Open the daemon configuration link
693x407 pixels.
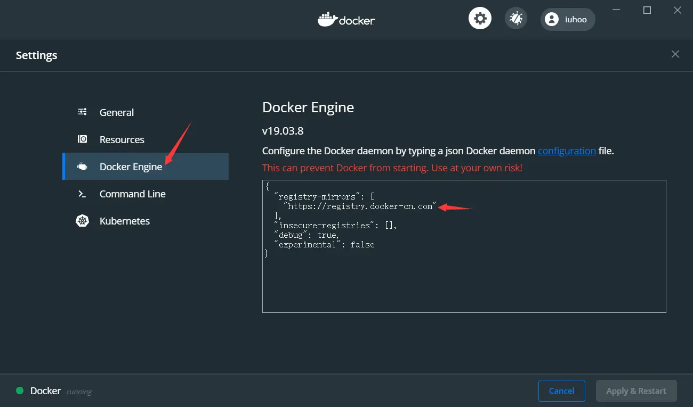tap(567, 151)
